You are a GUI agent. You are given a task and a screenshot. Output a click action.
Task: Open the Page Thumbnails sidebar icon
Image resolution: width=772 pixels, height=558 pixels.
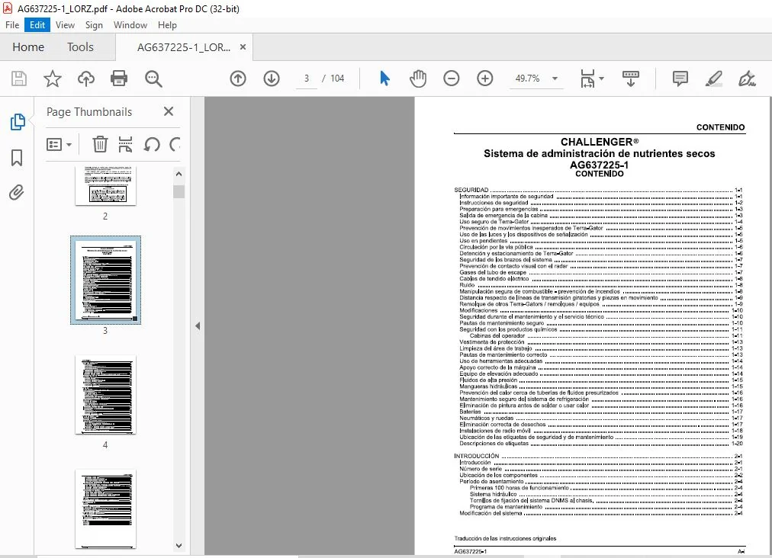pos(18,121)
